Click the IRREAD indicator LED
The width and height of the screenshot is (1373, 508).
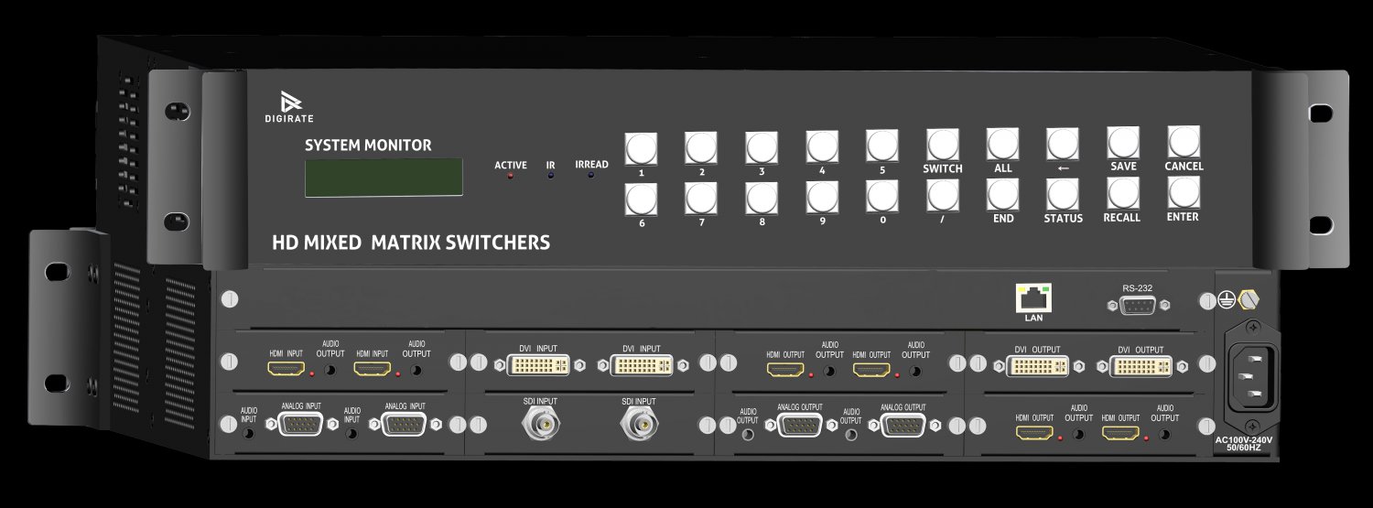click(590, 175)
